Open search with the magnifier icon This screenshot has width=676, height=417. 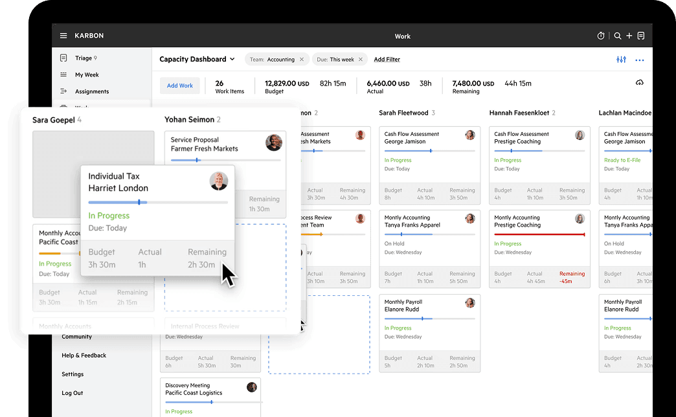click(x=617, y=36)
